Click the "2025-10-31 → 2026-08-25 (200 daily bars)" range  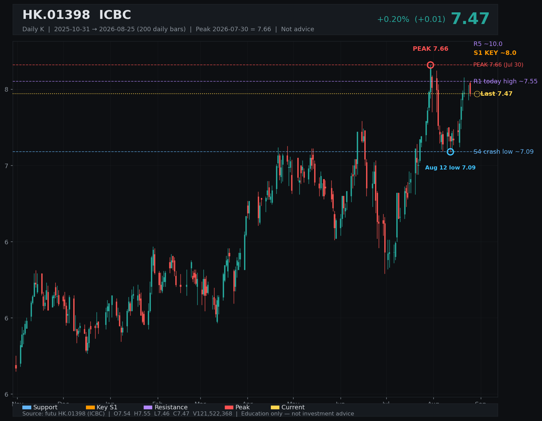pyautogui.click(x=120, y=29)
